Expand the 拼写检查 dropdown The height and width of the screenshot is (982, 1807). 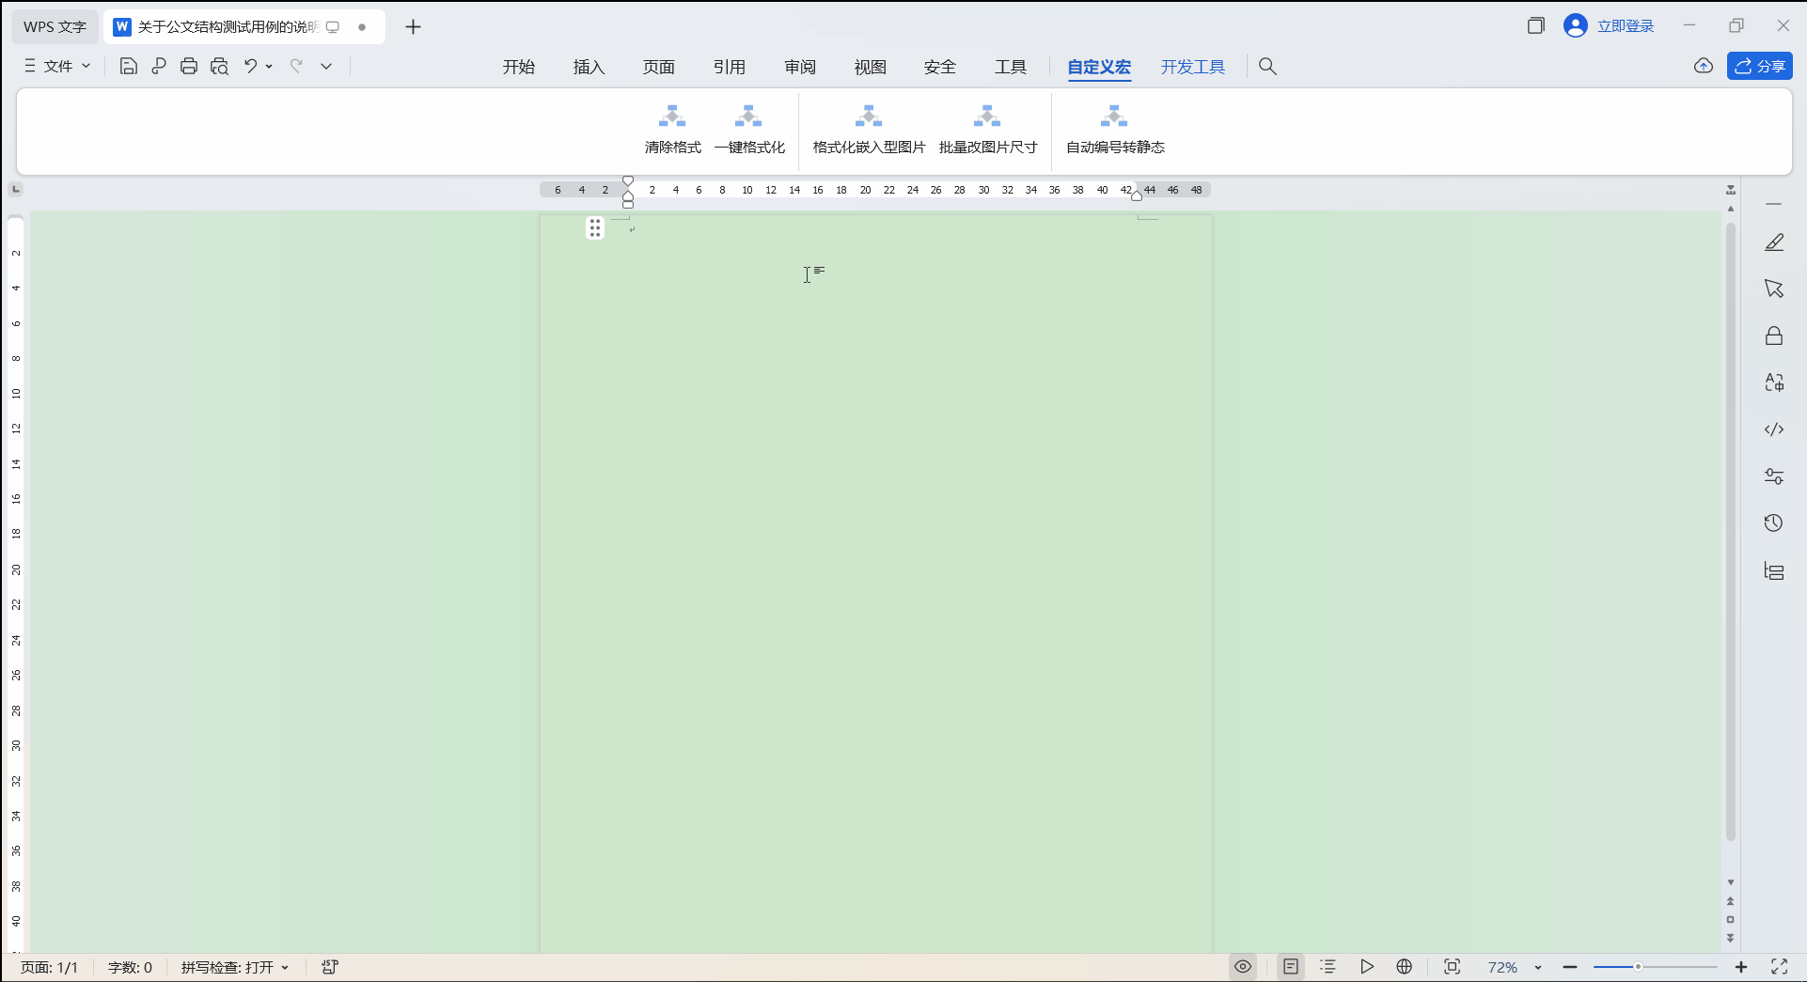pos(235,967)
